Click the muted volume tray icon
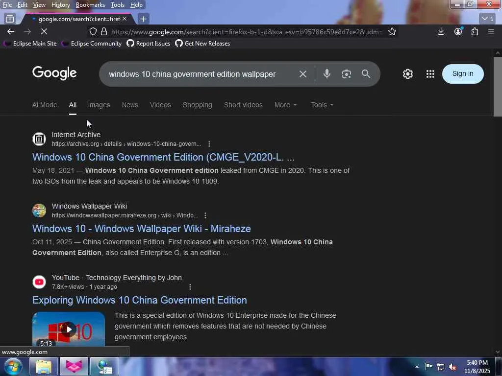502x376 pixels. (452, 367)
